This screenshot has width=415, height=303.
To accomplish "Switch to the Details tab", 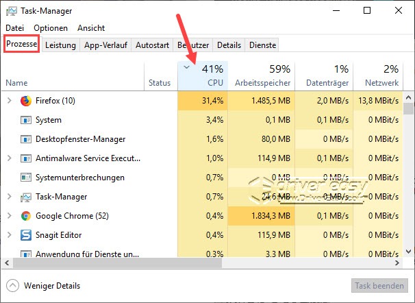I will (x=229, y=45).
